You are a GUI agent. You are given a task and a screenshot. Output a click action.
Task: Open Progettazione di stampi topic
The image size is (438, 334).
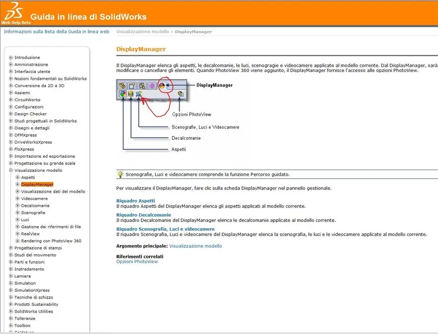click(38, 248)
